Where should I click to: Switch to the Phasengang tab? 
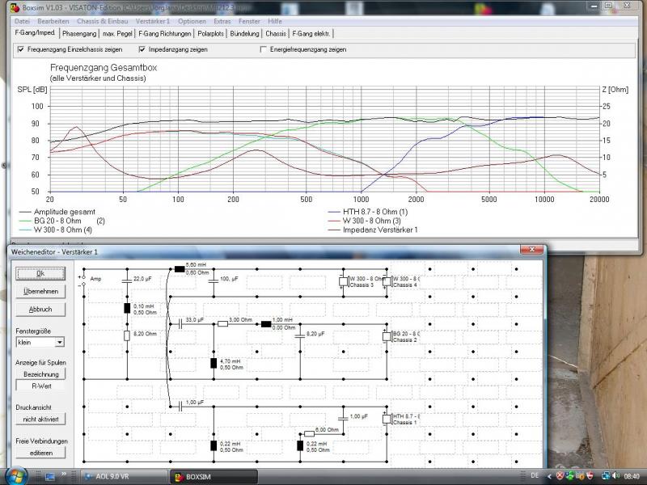pyautogui.click(x=79, y=34)
